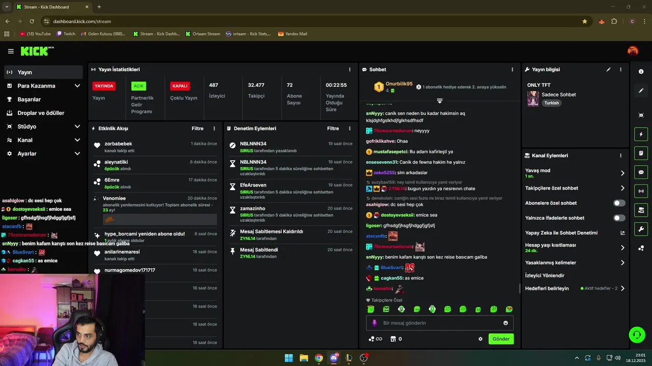Open Yavaş mod options arrow

(622, 173)
